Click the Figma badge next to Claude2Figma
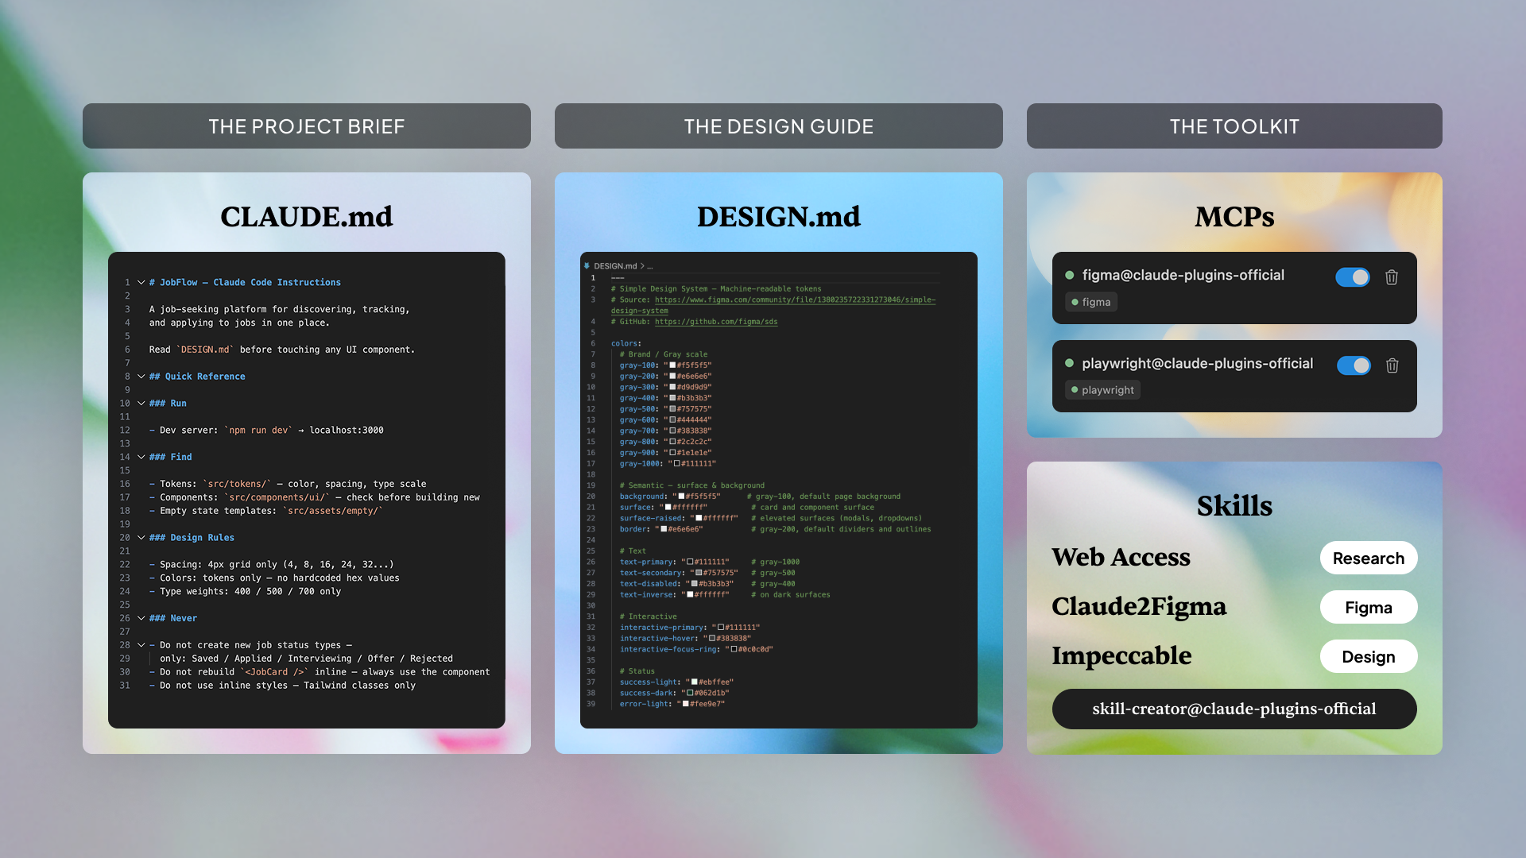The width and height of the screenshot is (1526, 858). point(1369,608)
